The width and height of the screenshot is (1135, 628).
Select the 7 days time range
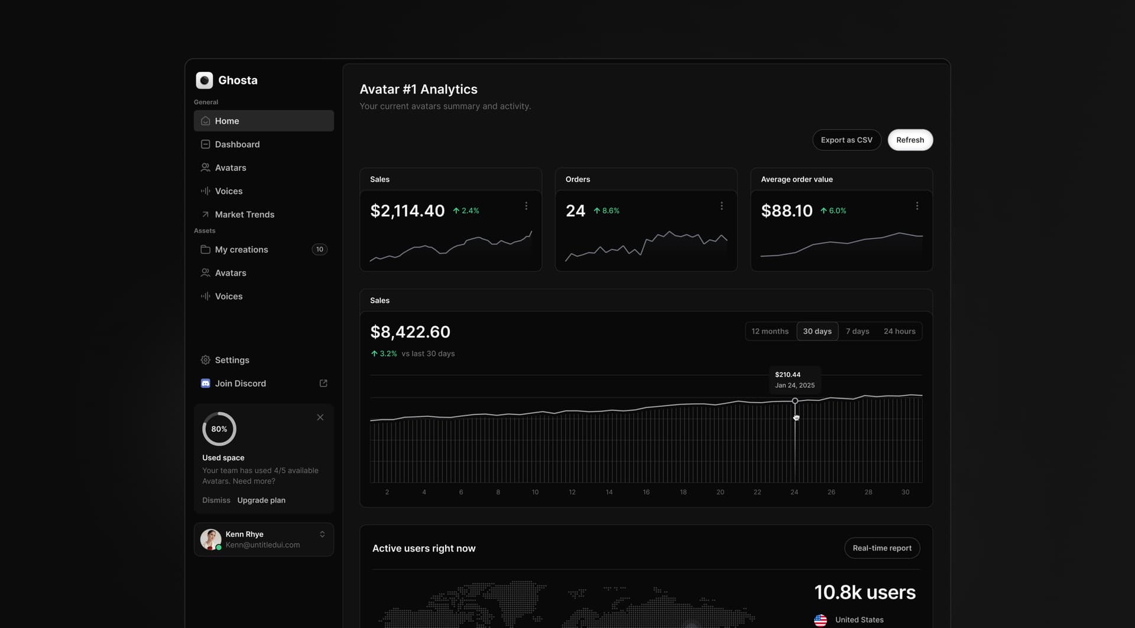point(857,331)
